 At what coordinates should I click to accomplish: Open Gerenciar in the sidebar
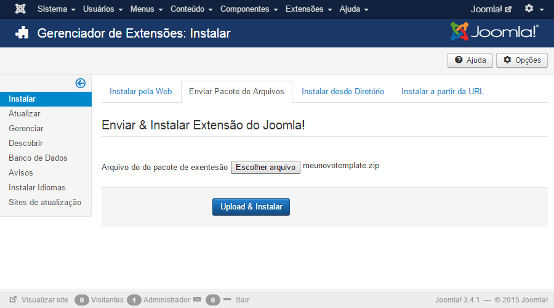26,128
